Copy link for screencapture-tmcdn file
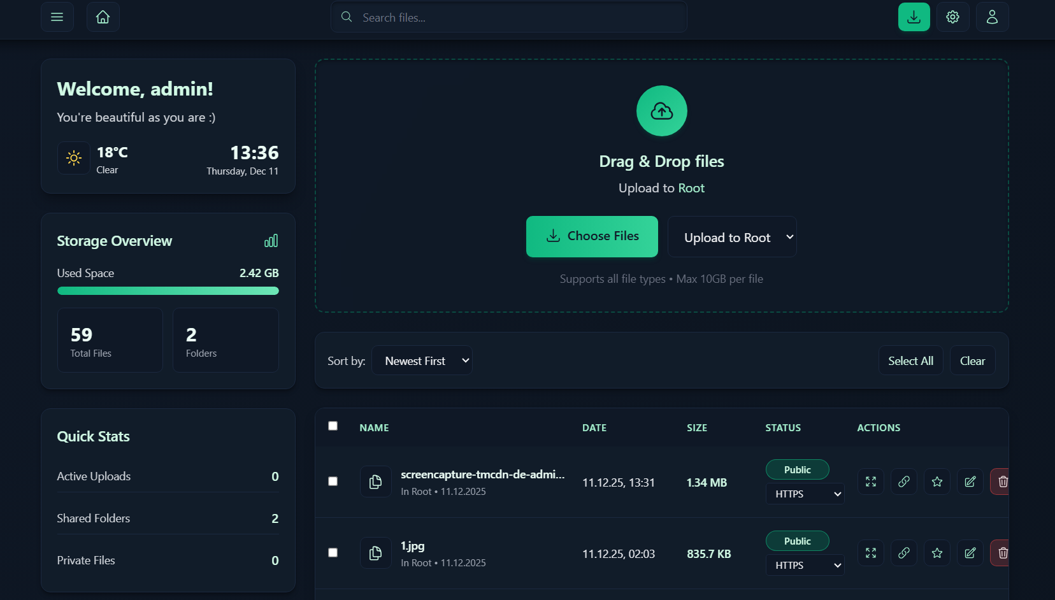Image resolution: width=1055 pixels, height=600 pixels. coord(903,482)
